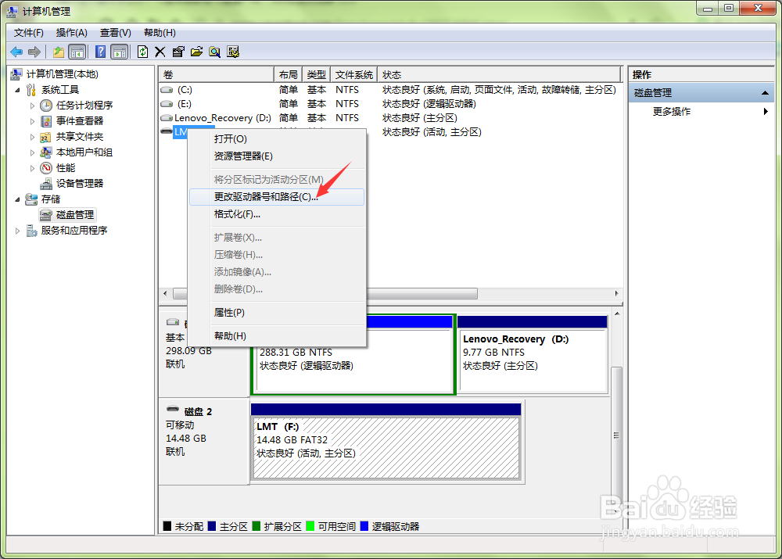Sort by Volume (卷) column header
This screenshot has width=782, height=559.
(217, 75)
